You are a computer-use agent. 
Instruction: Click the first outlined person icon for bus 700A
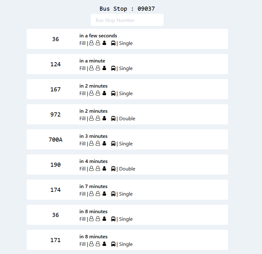coord(92,143)
